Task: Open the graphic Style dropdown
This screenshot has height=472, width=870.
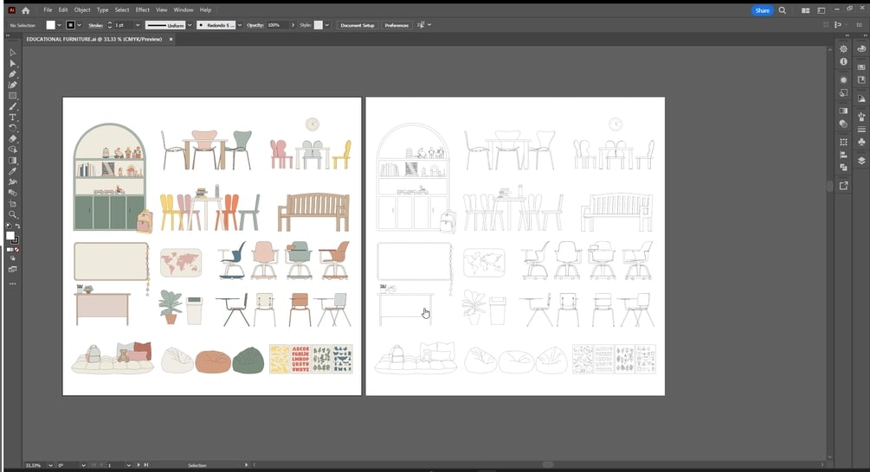Action: 327,25
